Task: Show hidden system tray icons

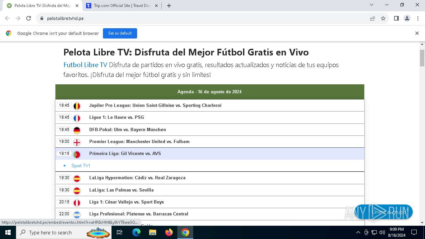Action: coord(358,232)
